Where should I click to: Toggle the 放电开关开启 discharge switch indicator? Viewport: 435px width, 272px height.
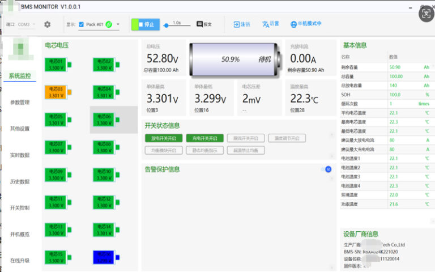(x=164, y=138)
